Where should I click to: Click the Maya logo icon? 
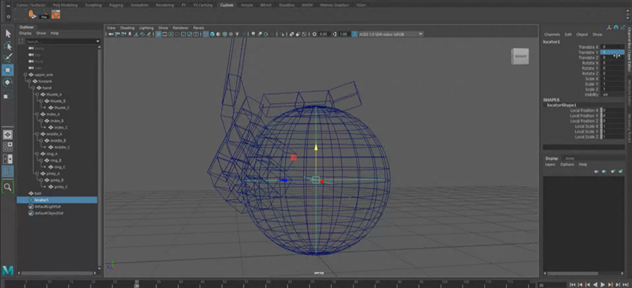click(7, 270)
